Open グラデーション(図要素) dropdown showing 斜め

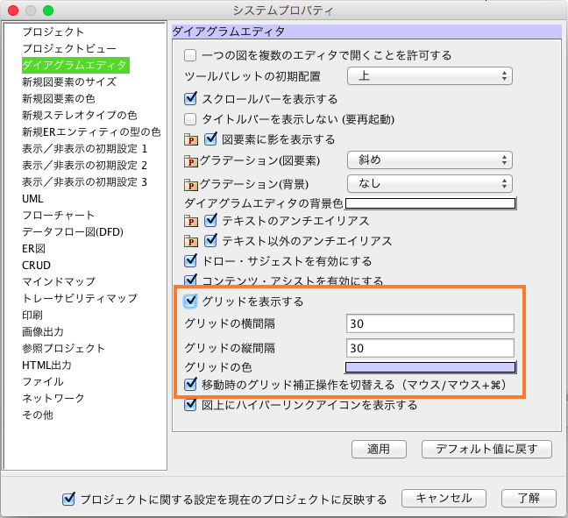click(430, 160)
